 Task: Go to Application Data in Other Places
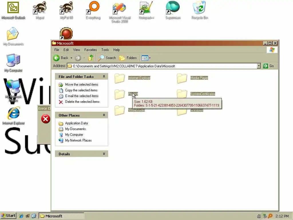[76, 123]
